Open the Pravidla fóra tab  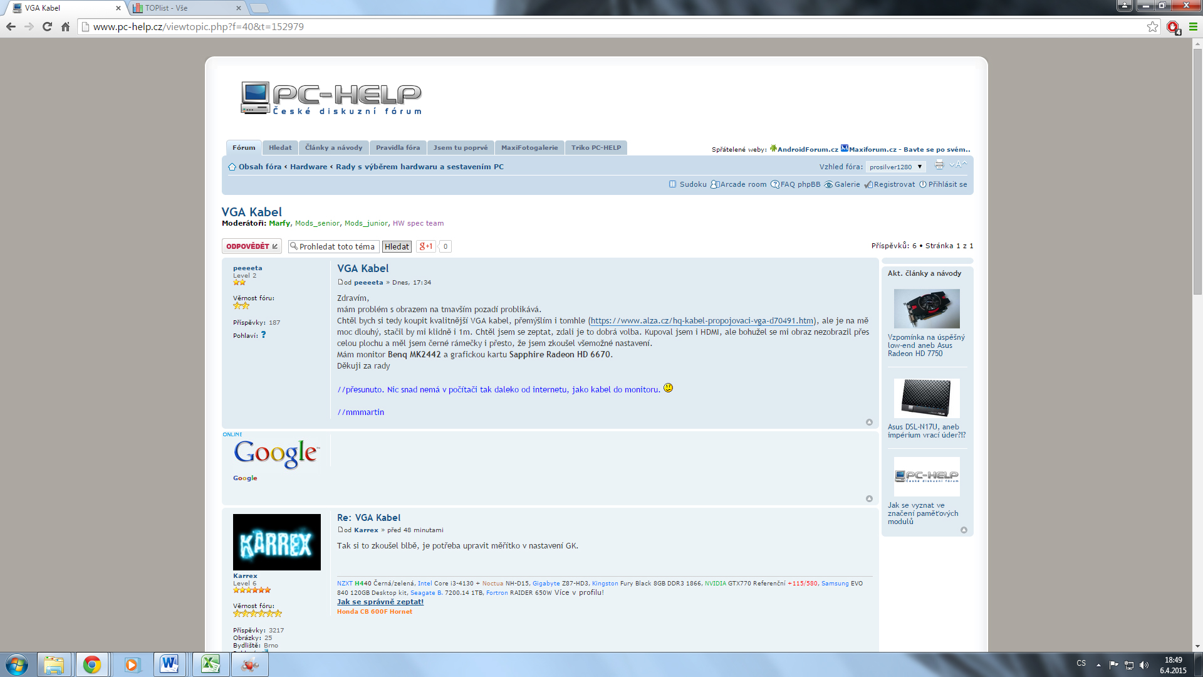click(398, 148)
